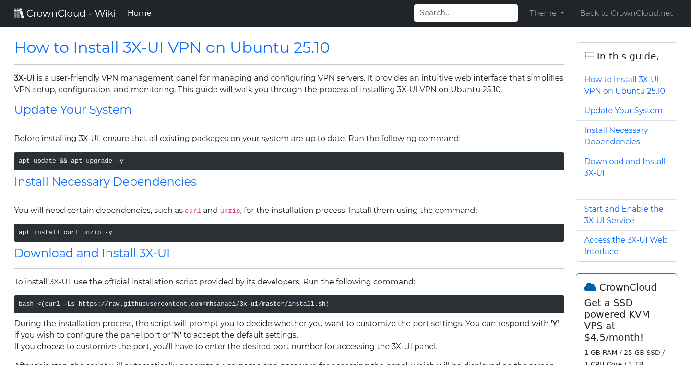Click the 'How to Install 3X-UI VPN' page heading
691x365 pixels.
click(172, 47)
